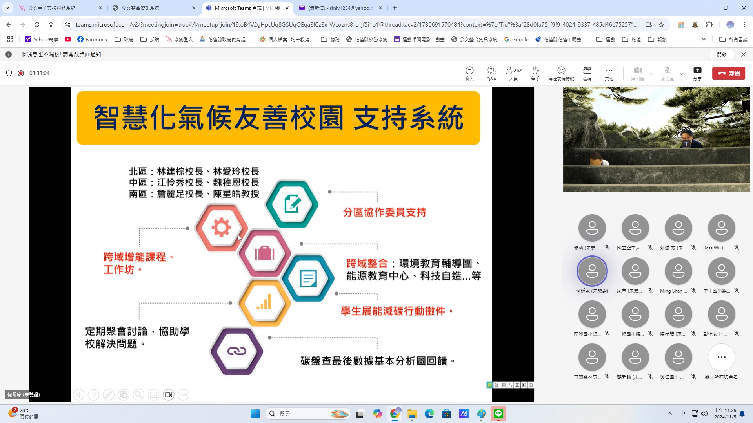Open the LINE app from the taskbar
Viewport: 753px width, 423px height.
(498, 414)
